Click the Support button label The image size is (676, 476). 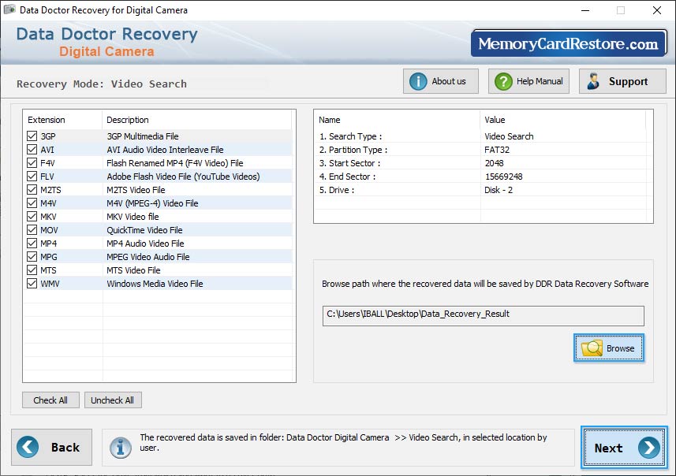point(628,81)
